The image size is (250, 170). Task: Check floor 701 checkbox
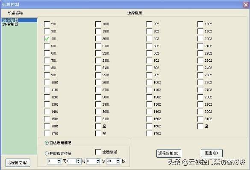[x=47, y=61]
